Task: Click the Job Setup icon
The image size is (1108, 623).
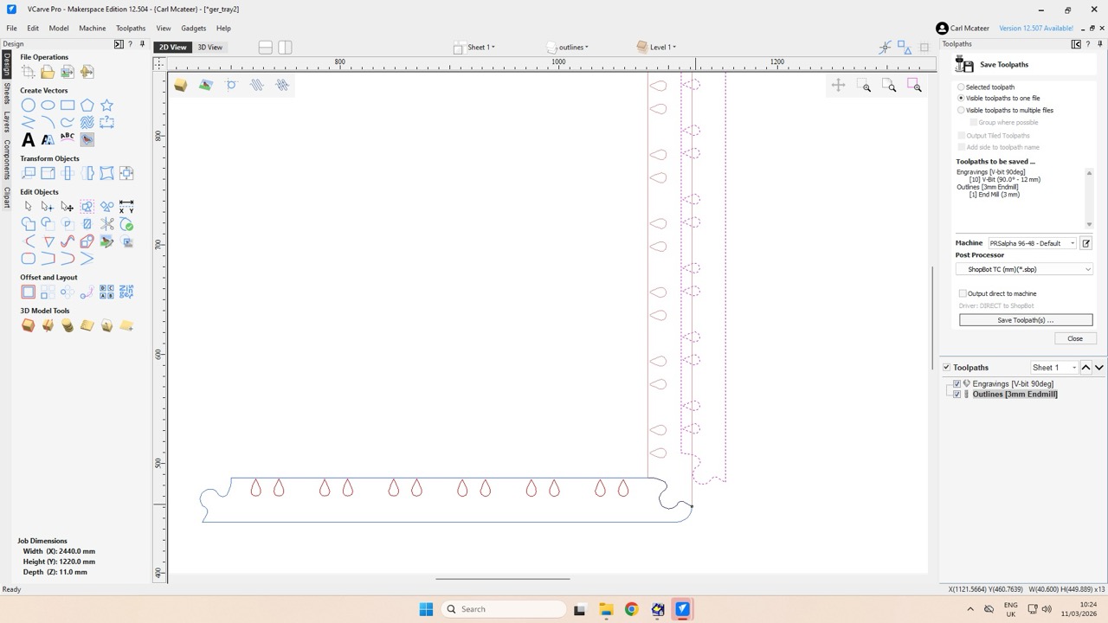Action: tap(29, 72)
